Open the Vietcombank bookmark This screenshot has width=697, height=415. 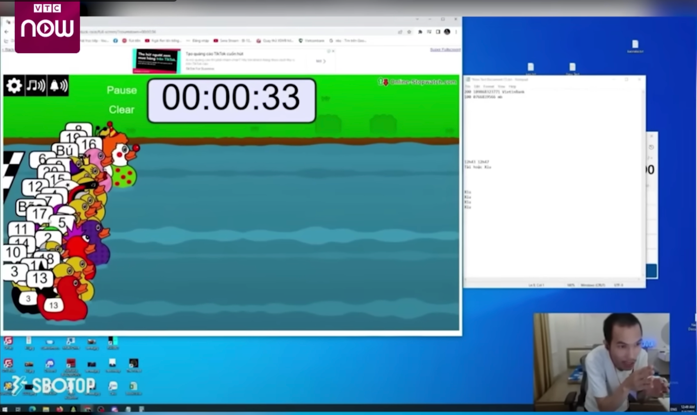click(312, 41)
